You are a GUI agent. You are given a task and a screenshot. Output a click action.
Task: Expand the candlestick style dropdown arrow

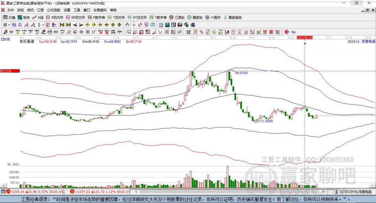point(43,25)
